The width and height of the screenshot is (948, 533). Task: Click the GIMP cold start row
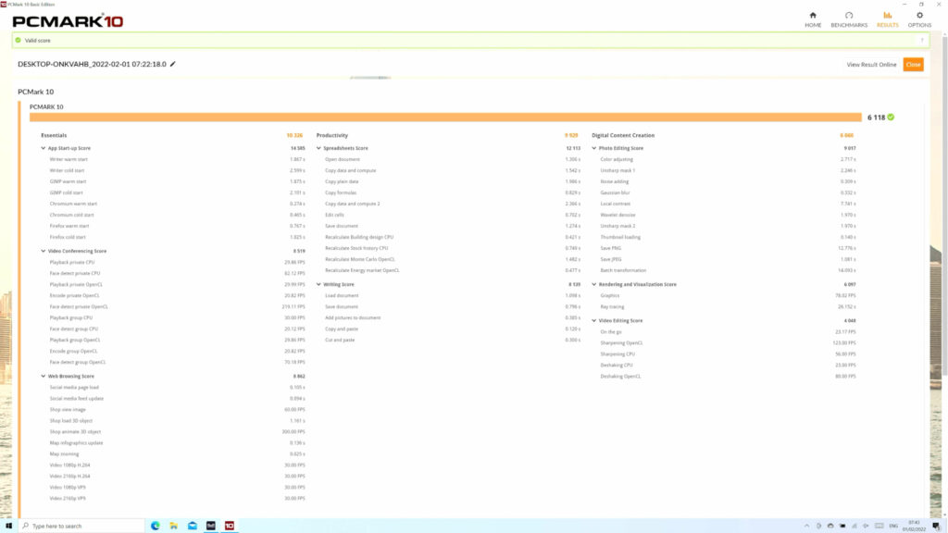(x=177, y=192)
